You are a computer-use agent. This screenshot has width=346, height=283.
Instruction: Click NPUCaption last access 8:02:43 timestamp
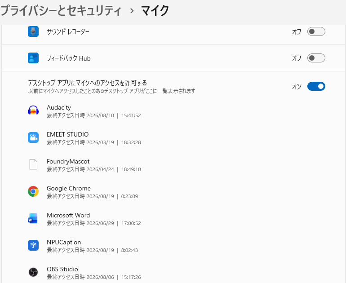click(92, 250)
